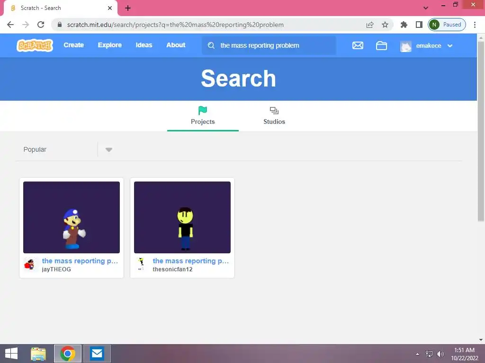Open the My Stuff folder icon

381,46
